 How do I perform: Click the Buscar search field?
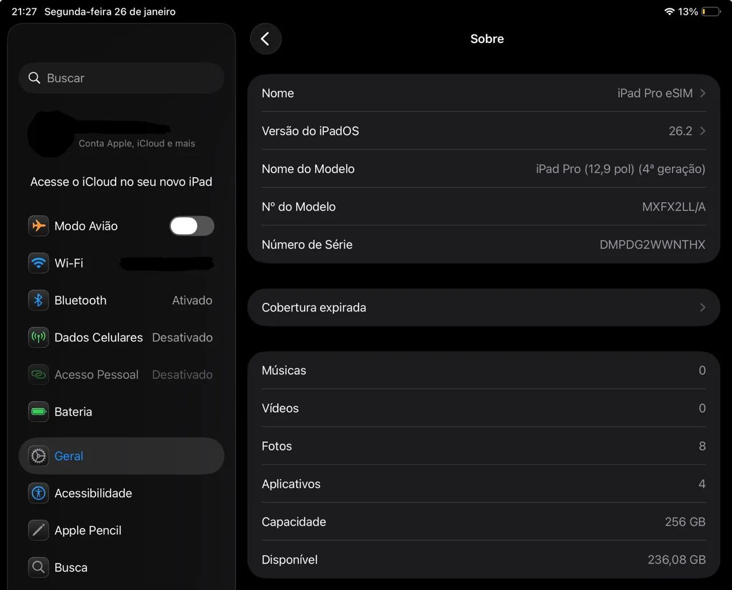pos(121,78)
